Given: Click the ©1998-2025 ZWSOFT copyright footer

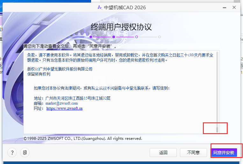Looking at the screenshot, I should coord(83,139).
